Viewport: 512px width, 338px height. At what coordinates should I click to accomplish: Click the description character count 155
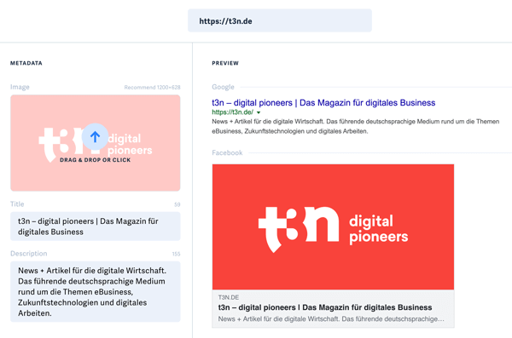tap(177, 254)
